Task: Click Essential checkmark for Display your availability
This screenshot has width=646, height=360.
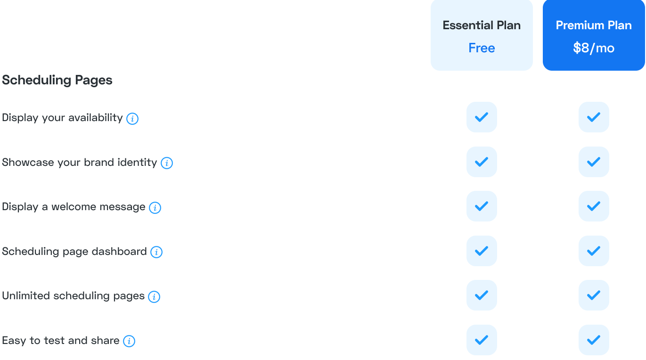Action: tap(482, 117)
